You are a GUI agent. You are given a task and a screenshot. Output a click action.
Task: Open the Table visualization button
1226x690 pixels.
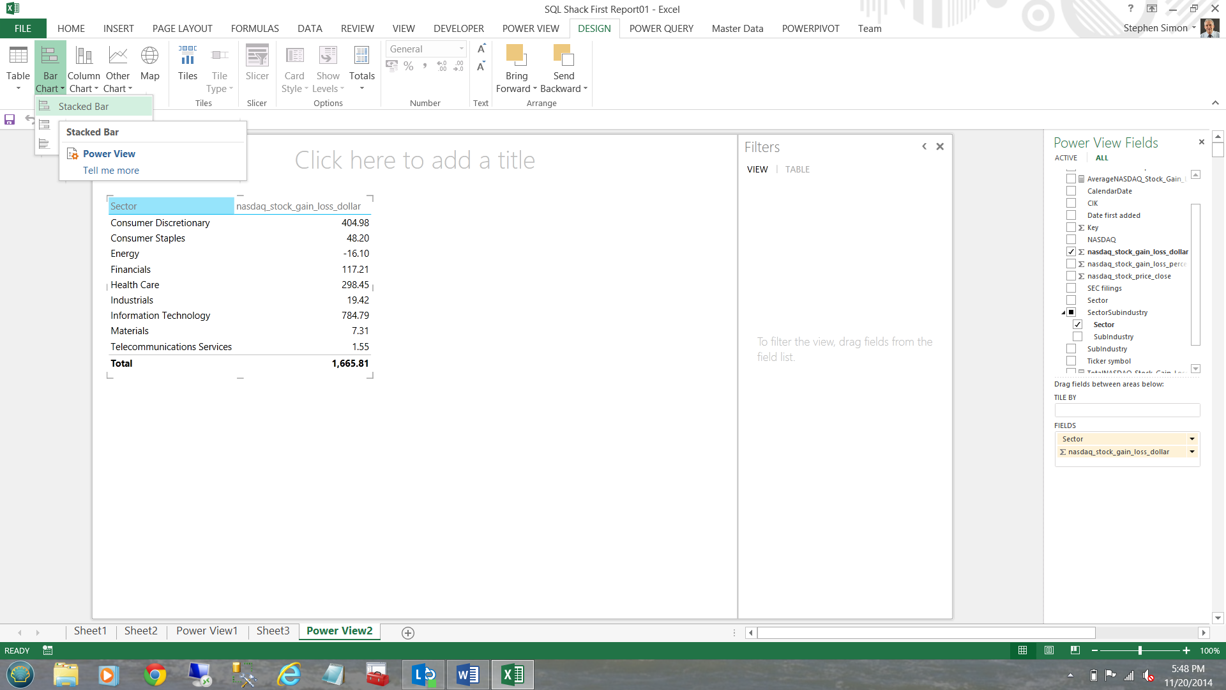click(x=18, y=64)
